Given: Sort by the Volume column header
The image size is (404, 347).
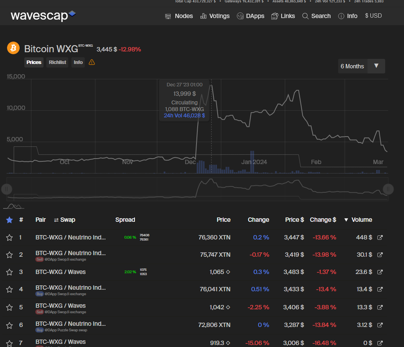Looking at the screenshot, I should point(359,220).
